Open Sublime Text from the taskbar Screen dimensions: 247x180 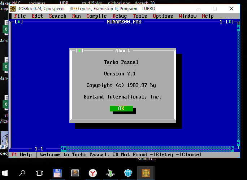pyautogui.click(x=75, y=173)
